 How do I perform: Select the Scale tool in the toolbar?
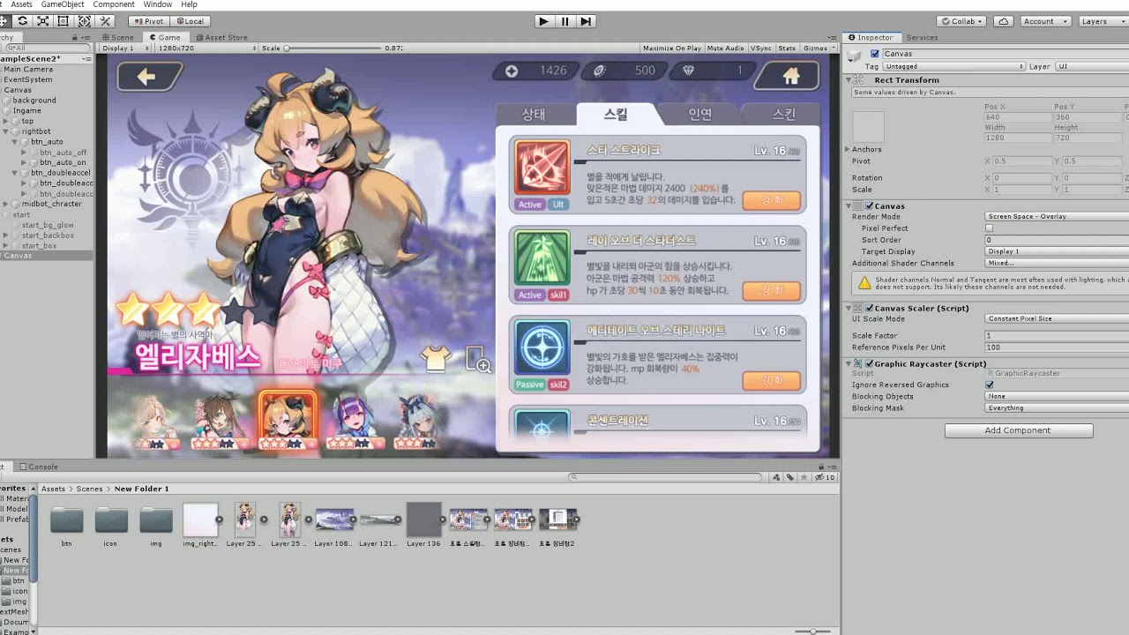click(x=43, y=21)
